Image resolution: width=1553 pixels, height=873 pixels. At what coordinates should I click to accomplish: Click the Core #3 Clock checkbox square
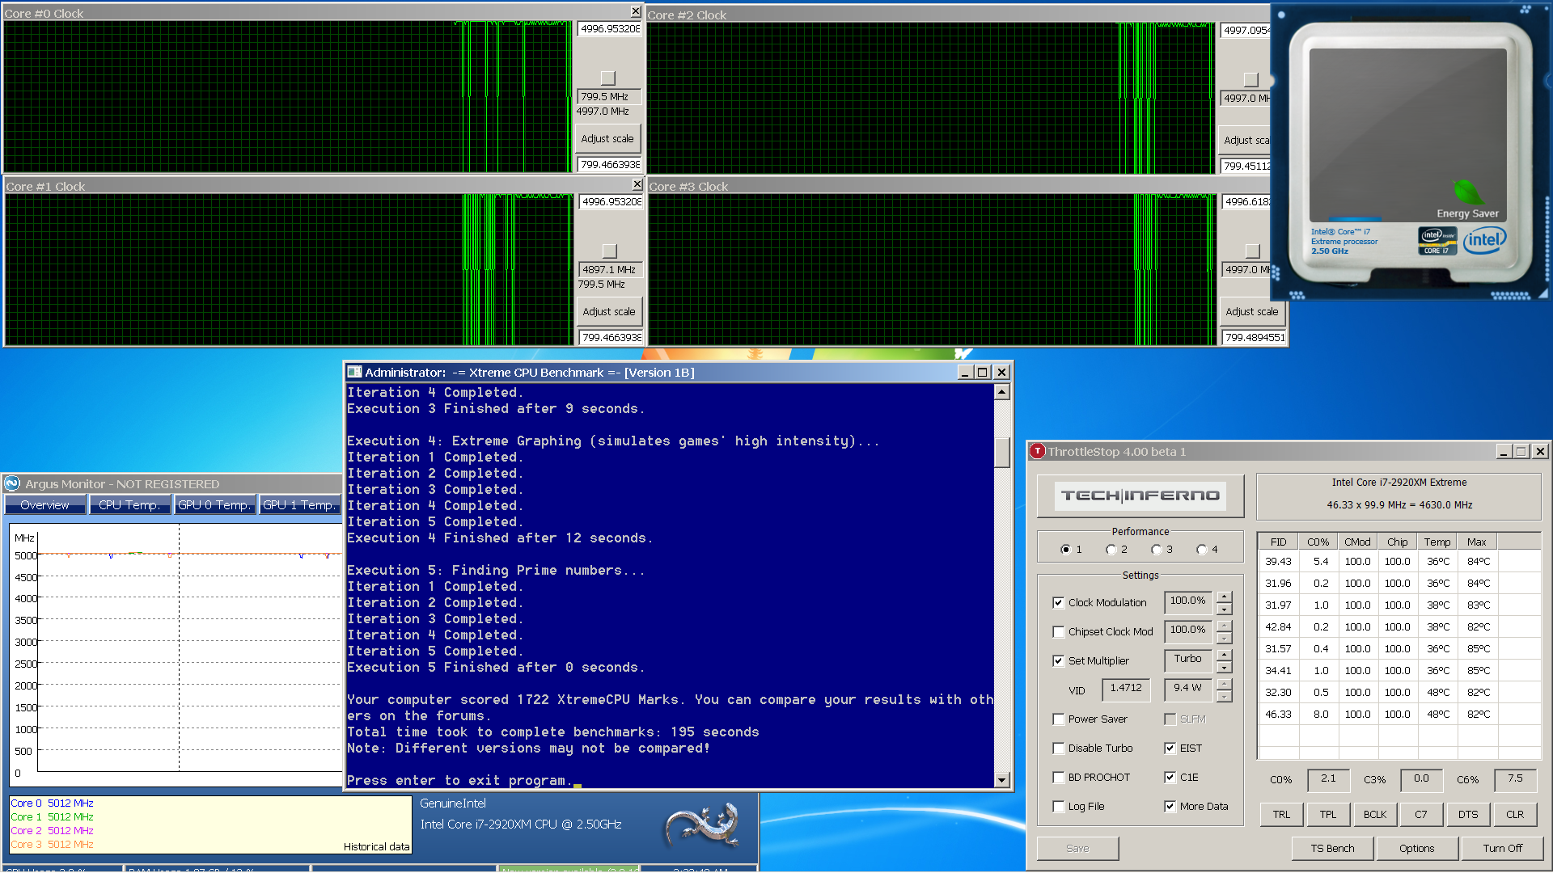click(1253, 251)
